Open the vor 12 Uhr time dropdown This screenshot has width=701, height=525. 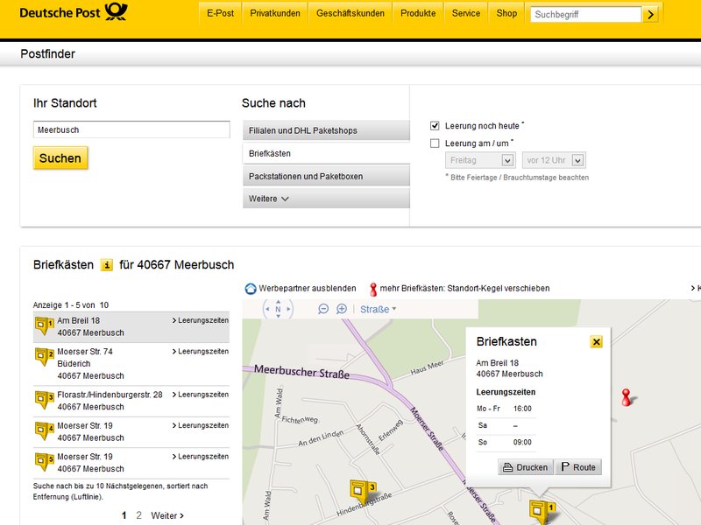tap(554, 160)
